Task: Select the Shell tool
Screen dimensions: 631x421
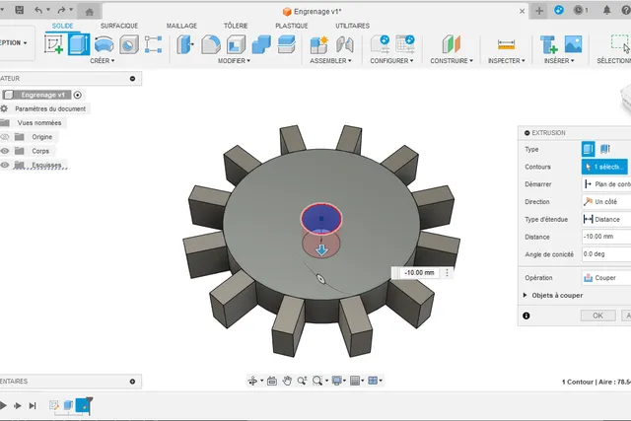Action: click(236, 44)
